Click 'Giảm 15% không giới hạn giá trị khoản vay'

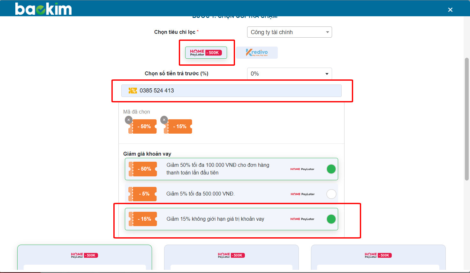pyautogui.click(x=215, y=219)
